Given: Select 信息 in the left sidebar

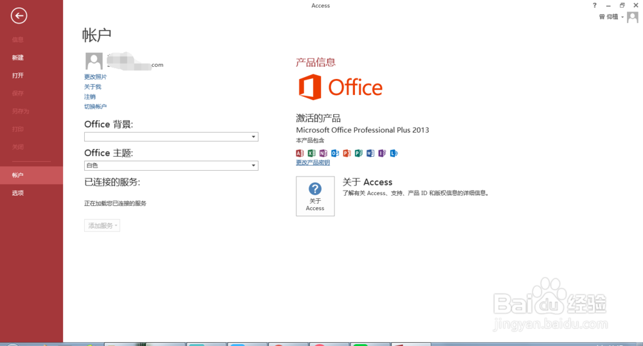Looking at the screenshot, I should (x=17, y=40).
